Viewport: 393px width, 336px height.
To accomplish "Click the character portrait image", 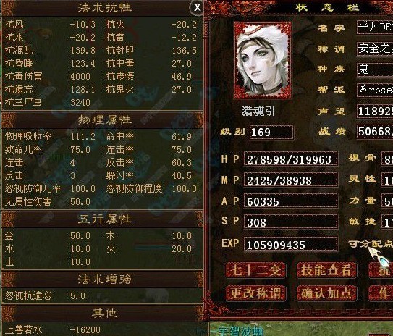I will click(263, 60).
